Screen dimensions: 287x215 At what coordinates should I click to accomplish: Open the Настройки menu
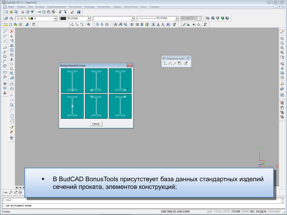coord(104,7)
